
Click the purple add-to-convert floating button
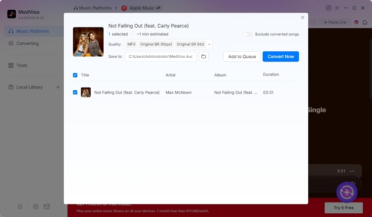[347, 192]
